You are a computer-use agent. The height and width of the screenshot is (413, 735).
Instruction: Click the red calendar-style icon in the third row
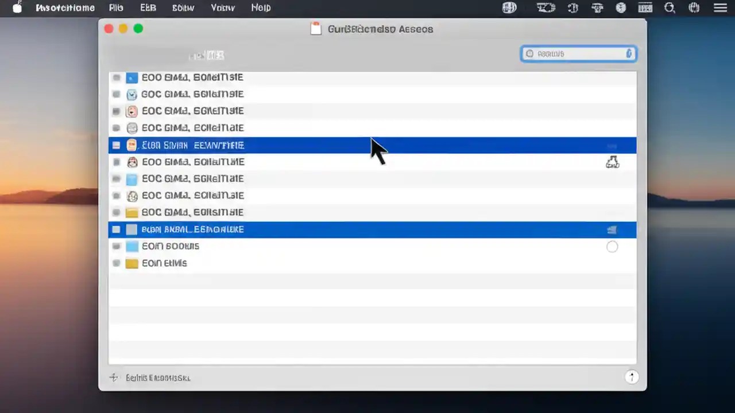pyautogui.click(x=131, y=111)
